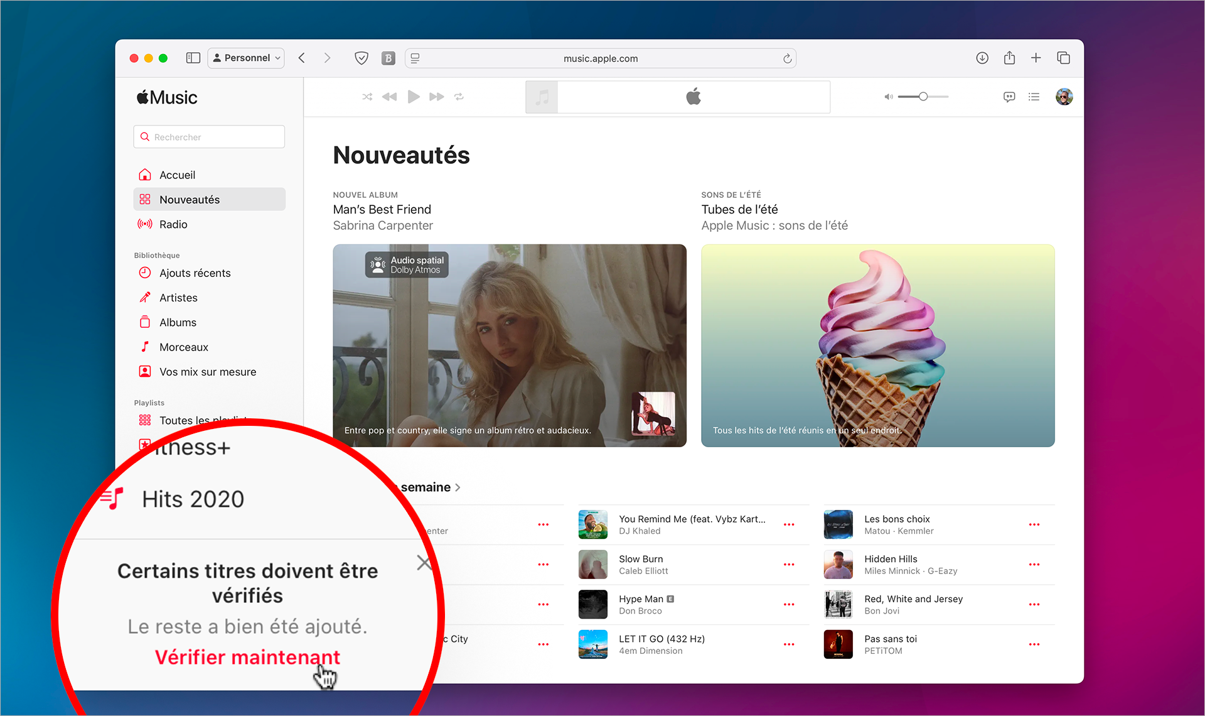The image size is (1205, 716).
Task: Click the Tubes de l'été title link
Action: (739, 209)
